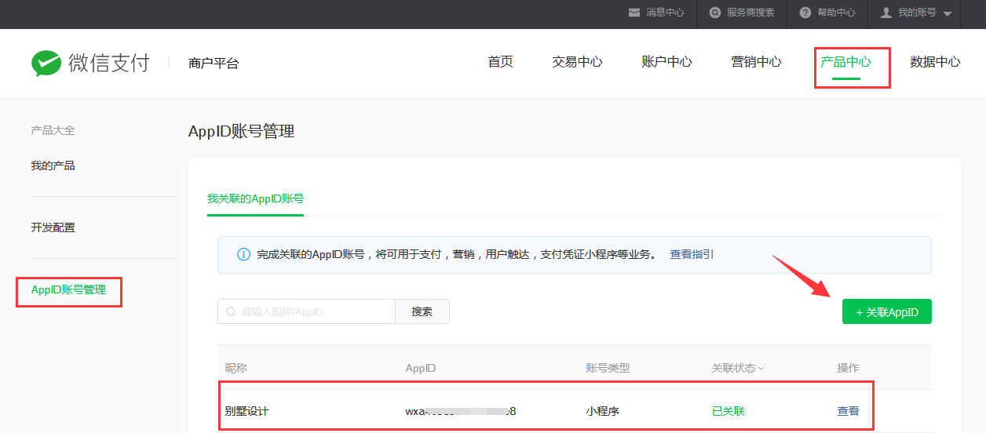Switch to 数据中心 navigation item
The width and height of the screenshot is (986, 433).
(x=934, y=62)
